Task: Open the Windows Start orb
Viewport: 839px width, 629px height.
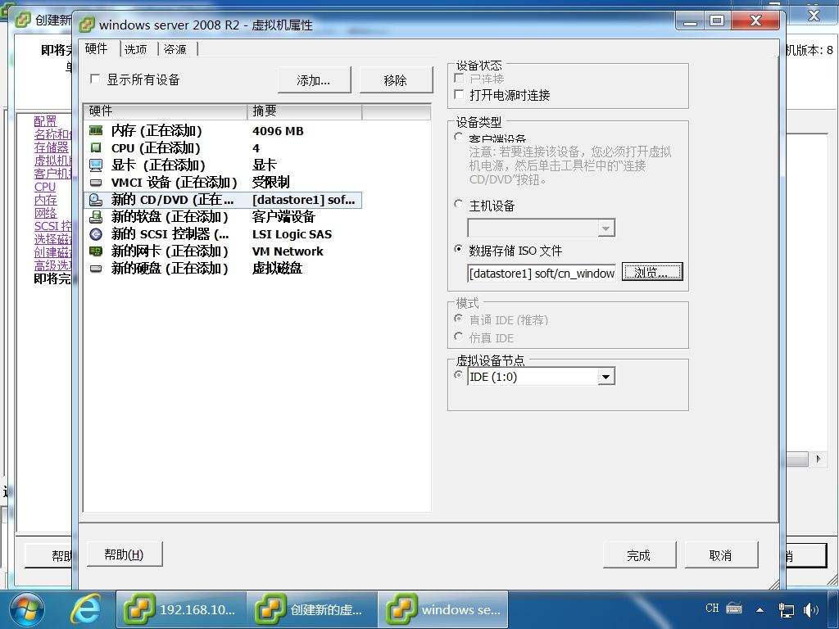Action: coord(27,609)
